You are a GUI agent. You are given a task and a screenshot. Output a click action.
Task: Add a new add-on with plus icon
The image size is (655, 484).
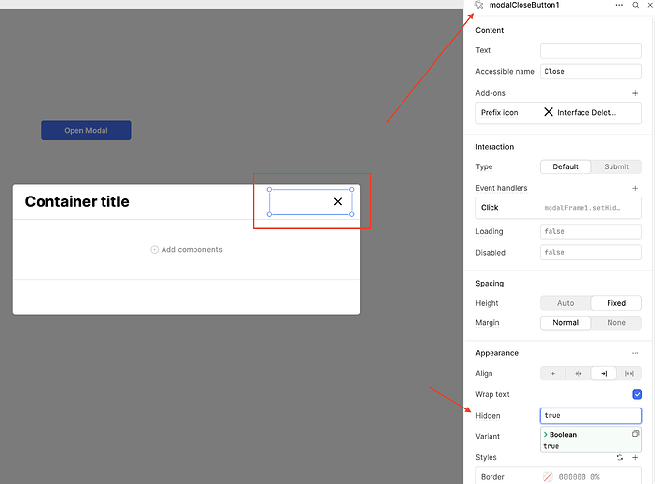[635, 93]
